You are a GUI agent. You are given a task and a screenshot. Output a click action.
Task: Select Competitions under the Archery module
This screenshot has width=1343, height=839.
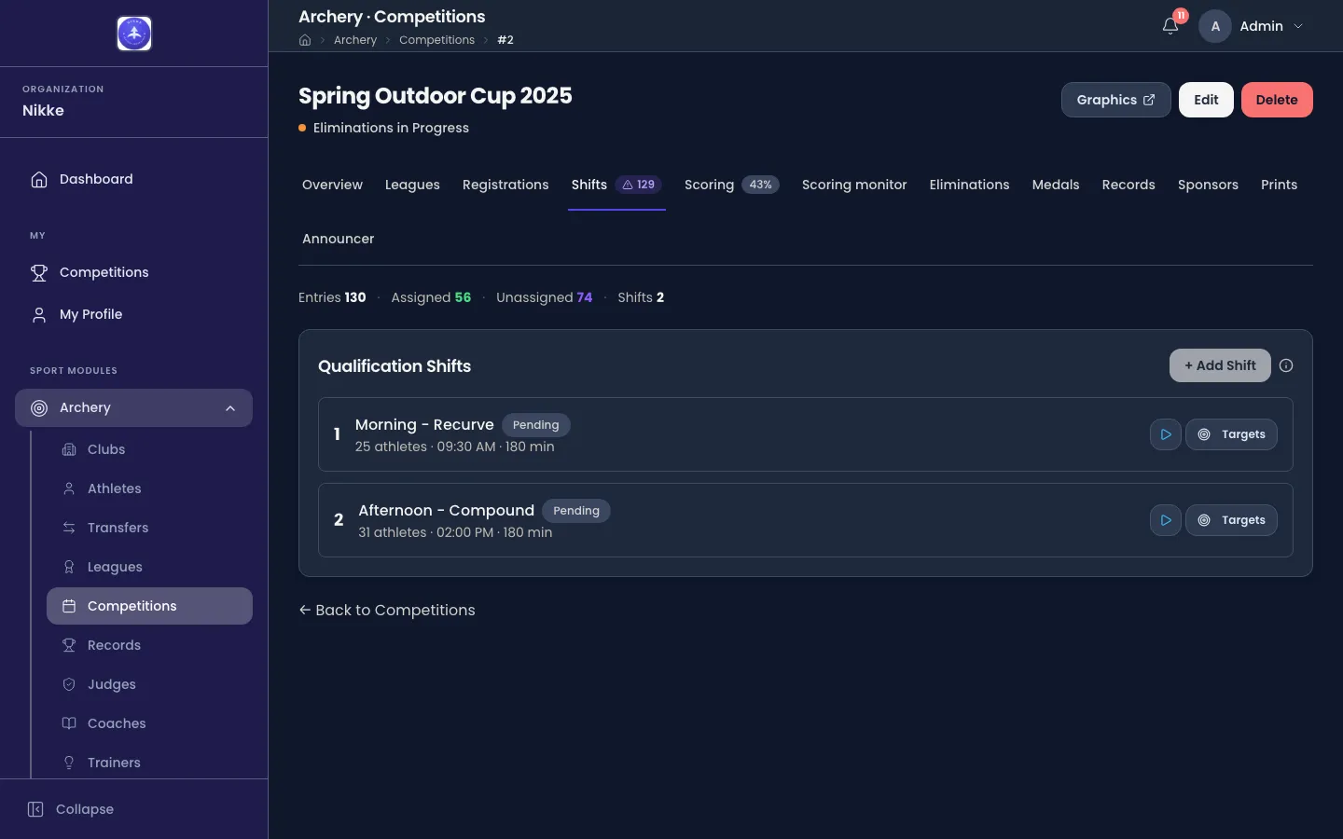tap(149, 606)
